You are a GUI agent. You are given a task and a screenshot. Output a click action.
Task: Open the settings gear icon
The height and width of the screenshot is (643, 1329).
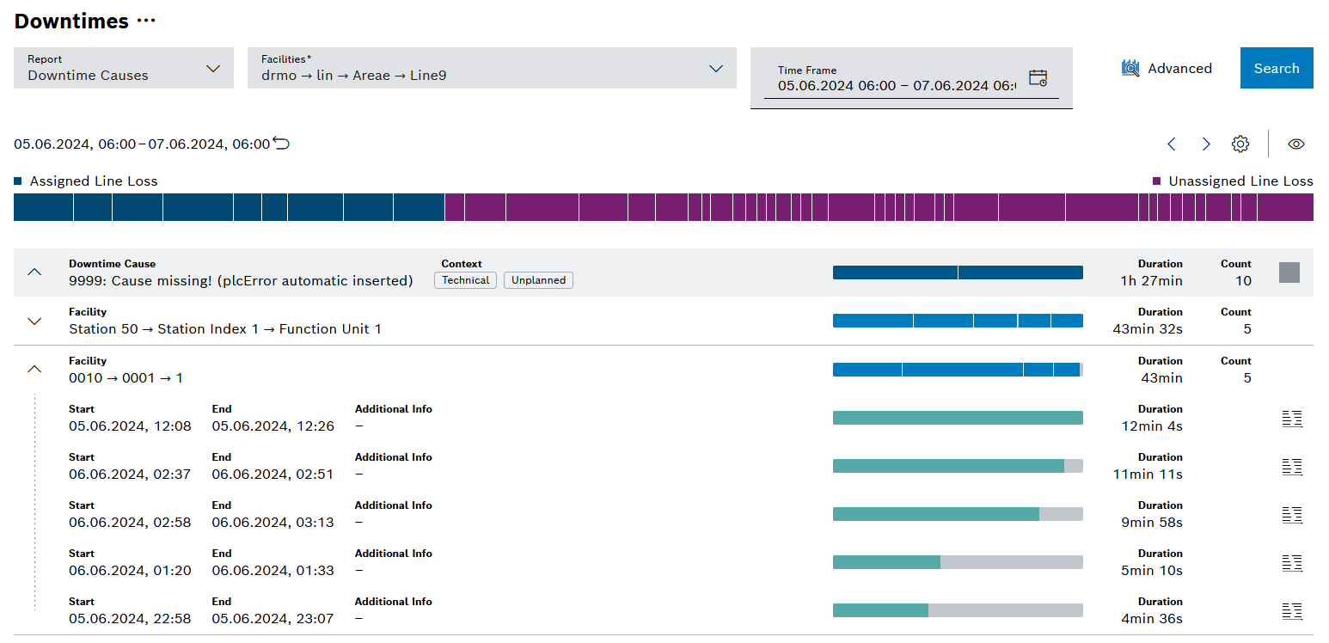[1240, 144]
